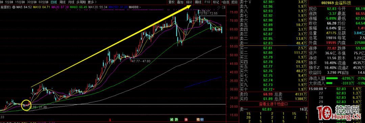Open the 画线 drawing tools
365x123 pixels.
(198, 2)
